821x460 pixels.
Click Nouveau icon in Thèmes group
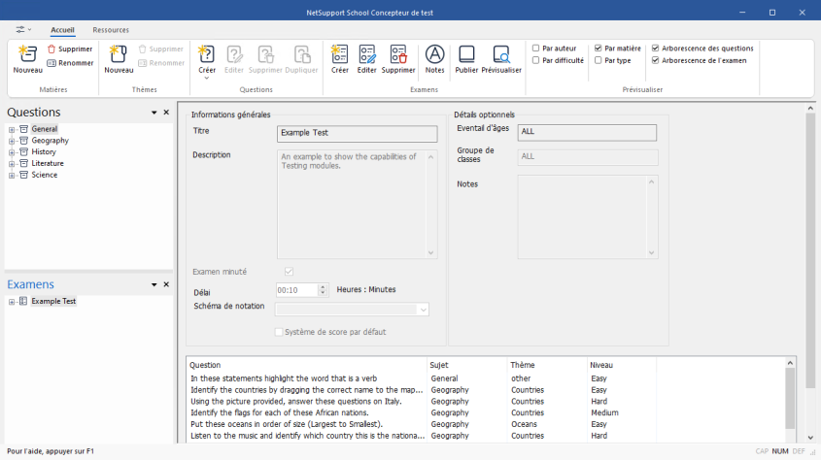coord(119,53)
